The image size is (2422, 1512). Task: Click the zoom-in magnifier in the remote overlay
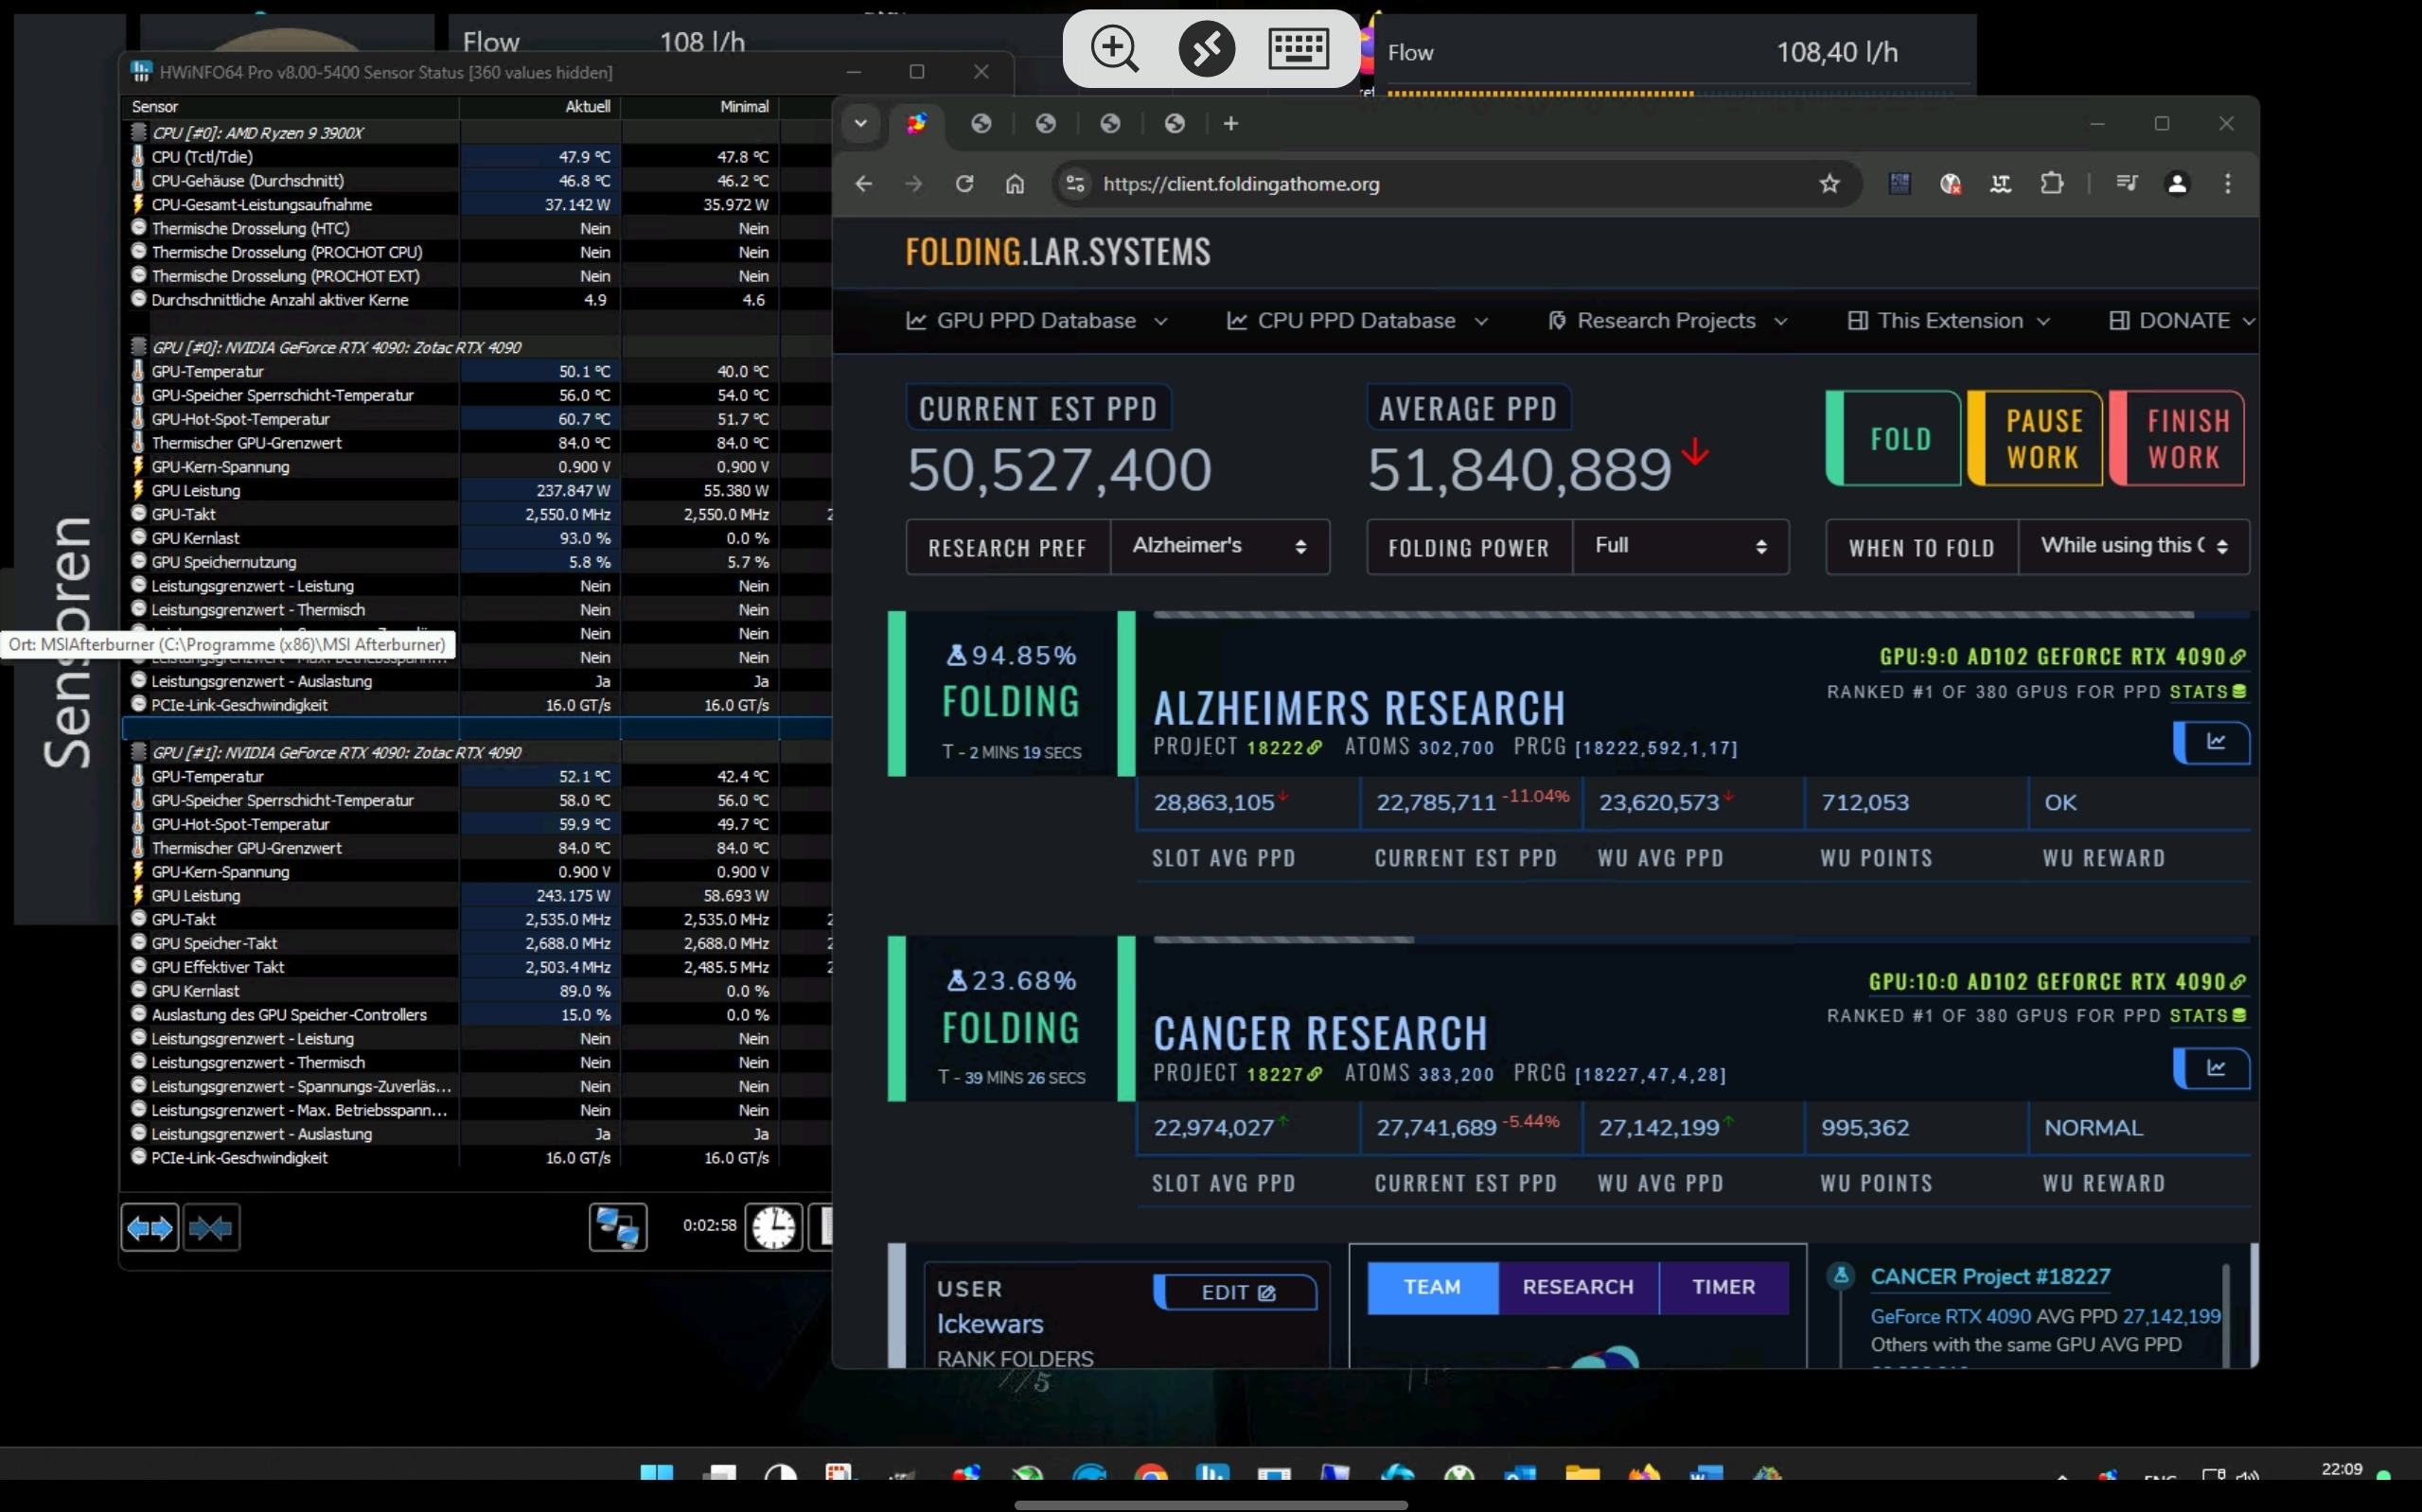(1114, 48)
